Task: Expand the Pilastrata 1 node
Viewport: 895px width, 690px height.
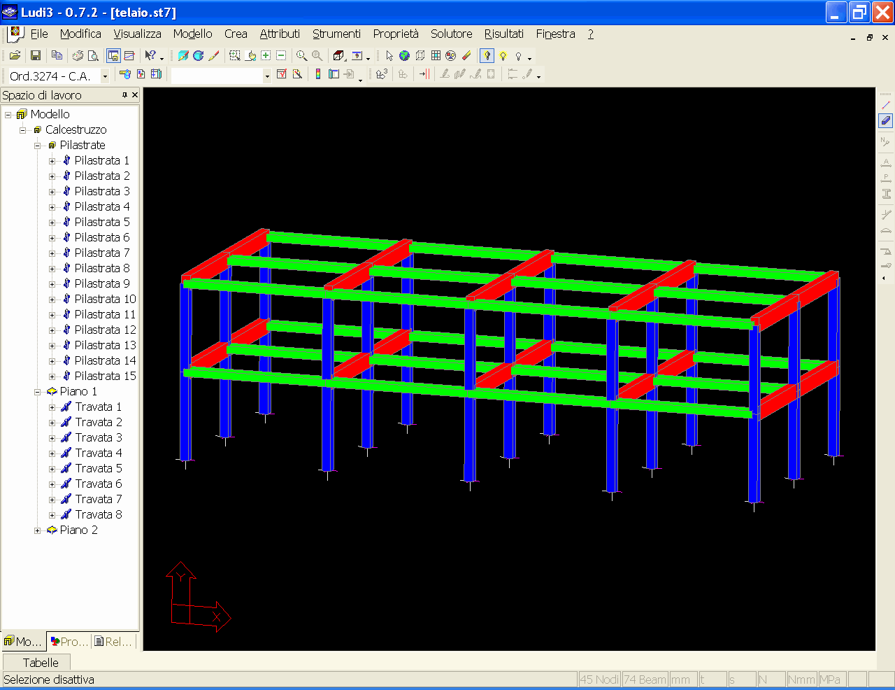Action: click(52, 160)
